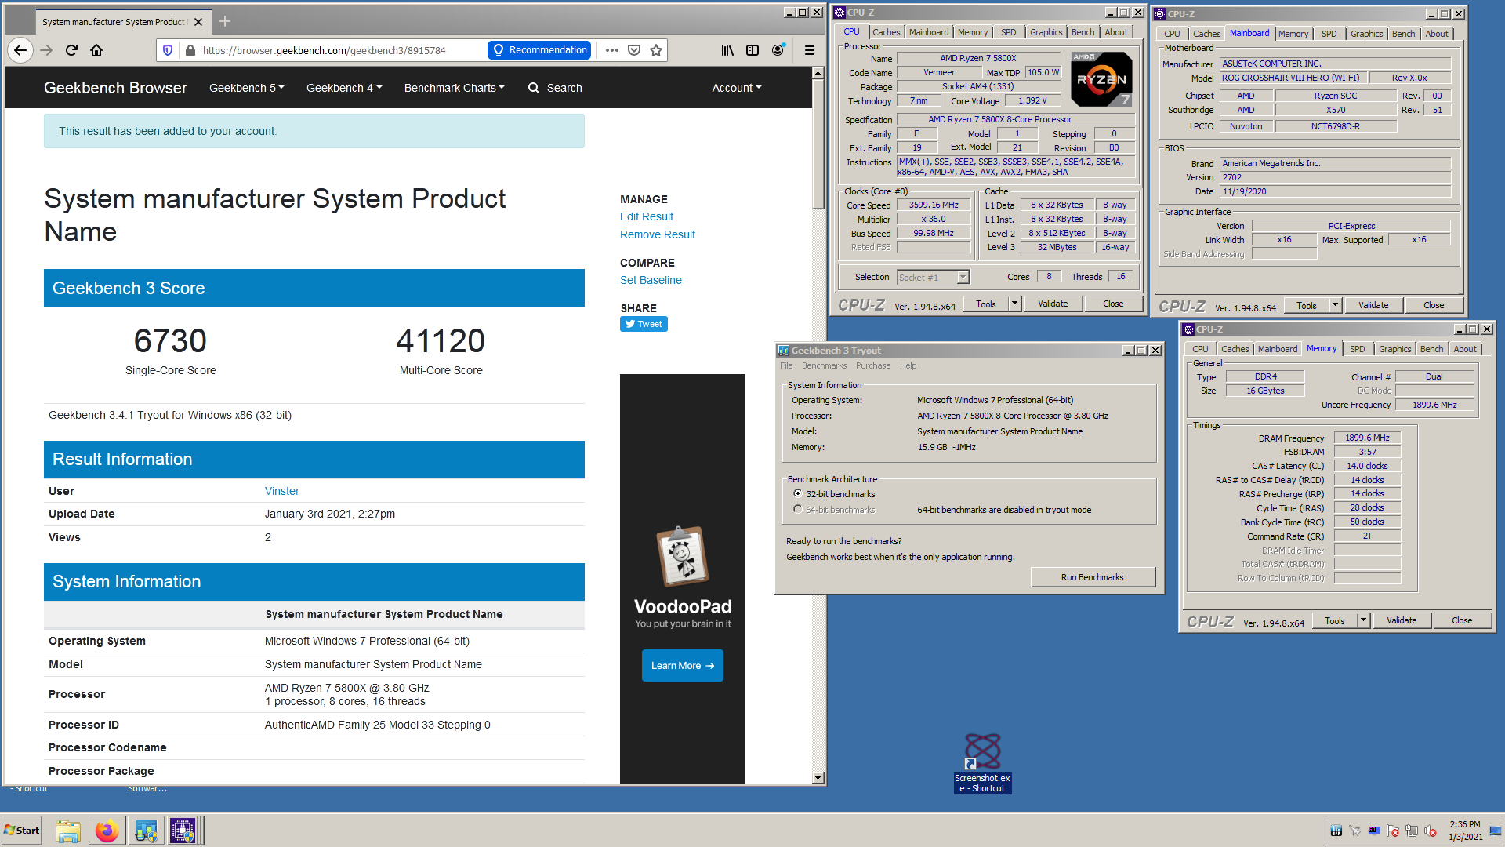Expand Tools arrow in Mainboard window
The image size is (1505, 847).
pyautogui.click(x=1335, y=305)
